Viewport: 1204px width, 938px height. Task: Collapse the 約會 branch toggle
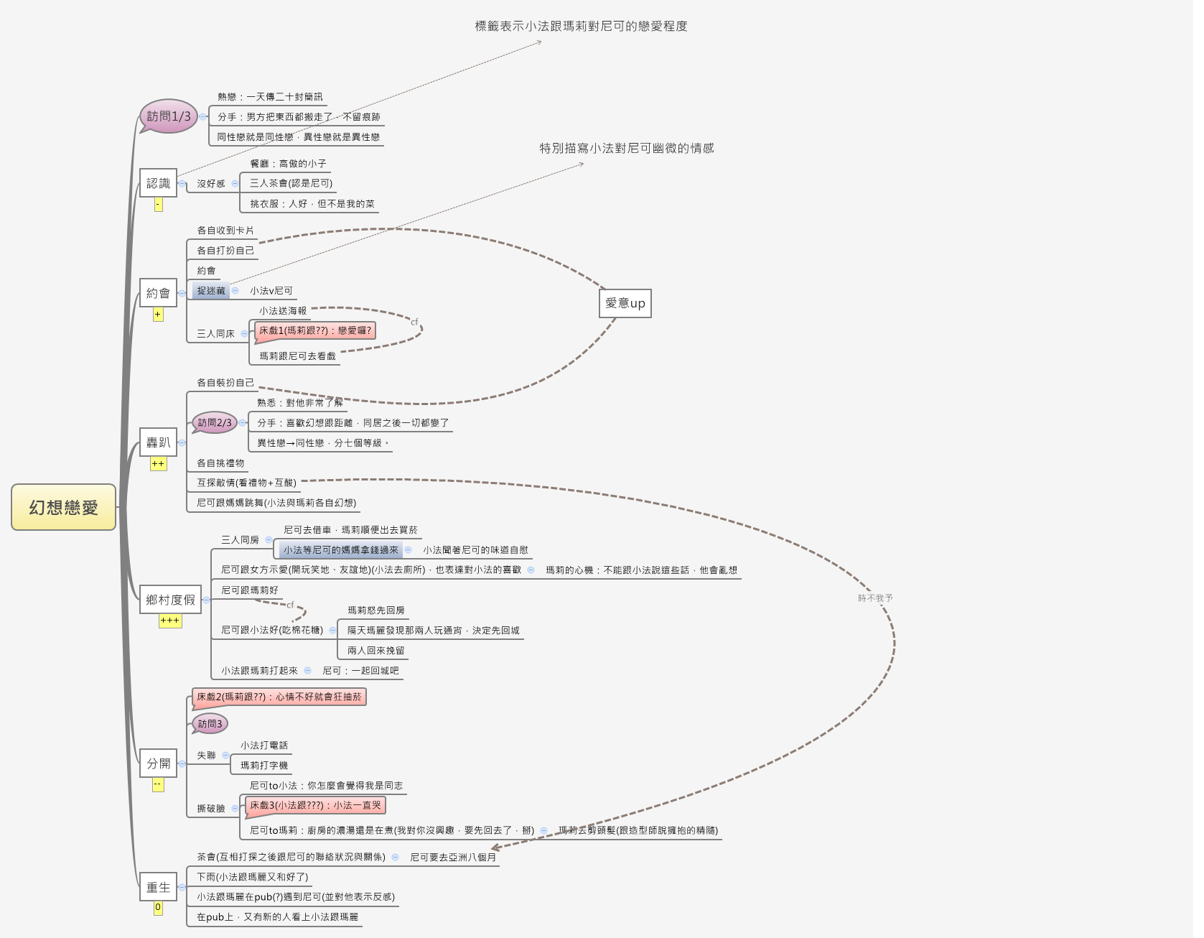pos(182,293)
